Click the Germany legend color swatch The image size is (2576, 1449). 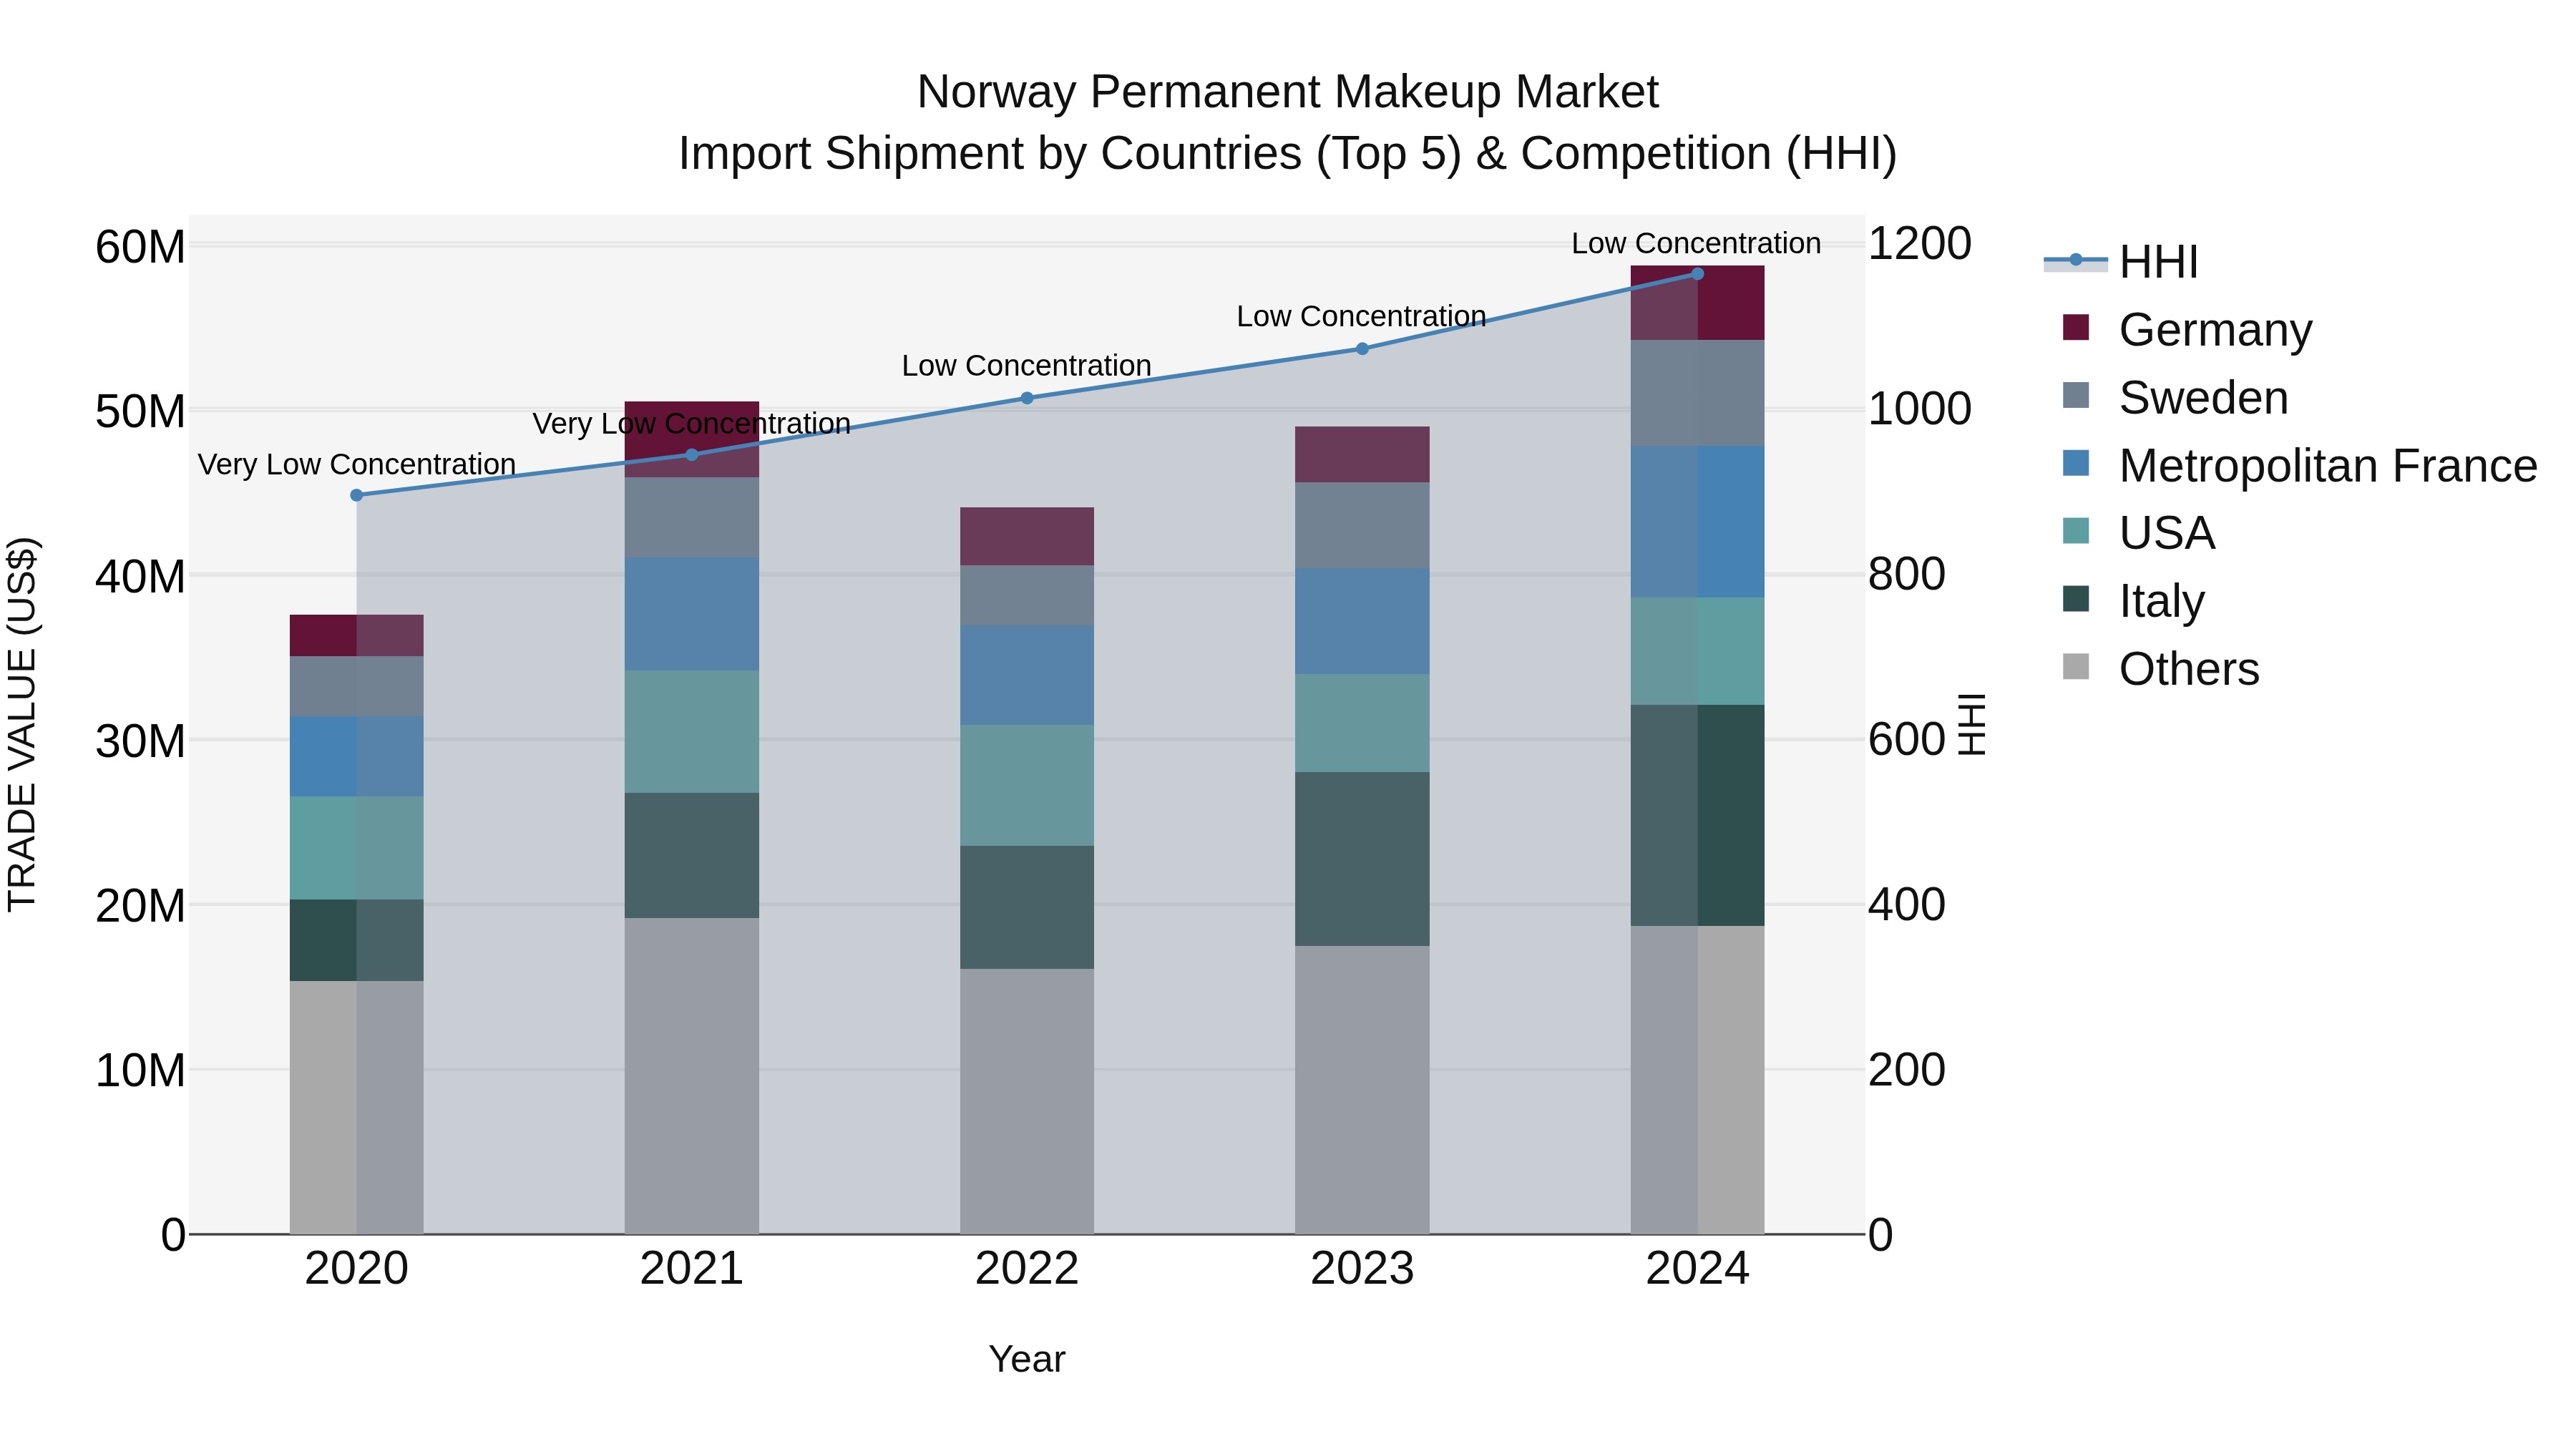click(x=2076, y=327)
